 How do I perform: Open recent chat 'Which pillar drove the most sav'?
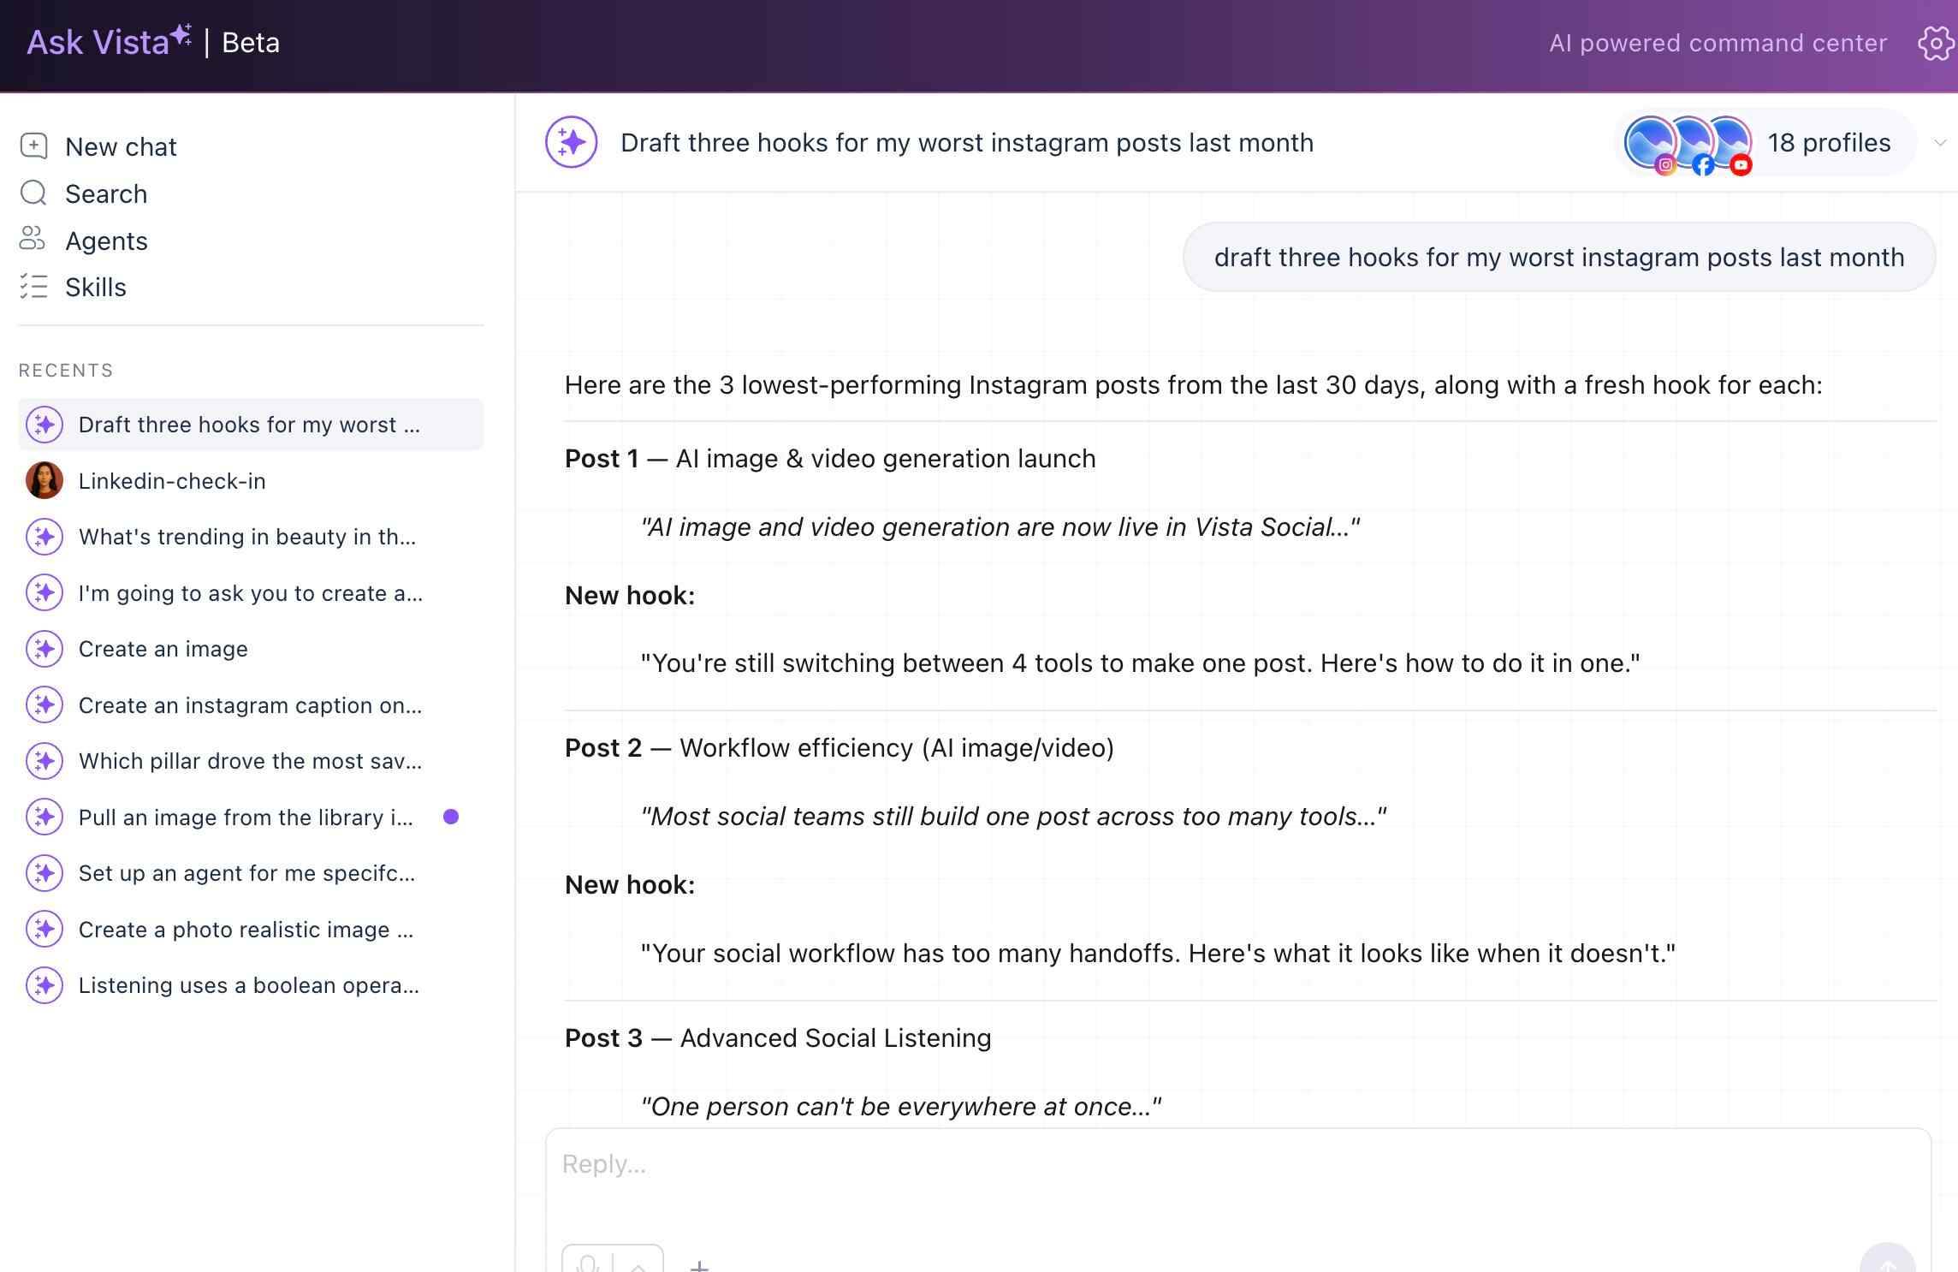coord(251,761)
